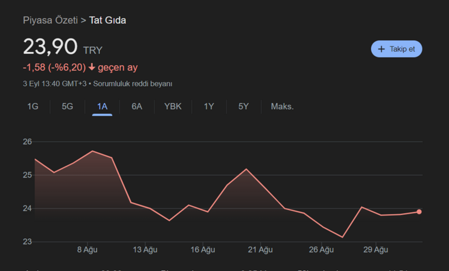The height and width of the screenshot is (271, 449).
Task: Switch to the 1Y range tab
Action: [209, 106]
